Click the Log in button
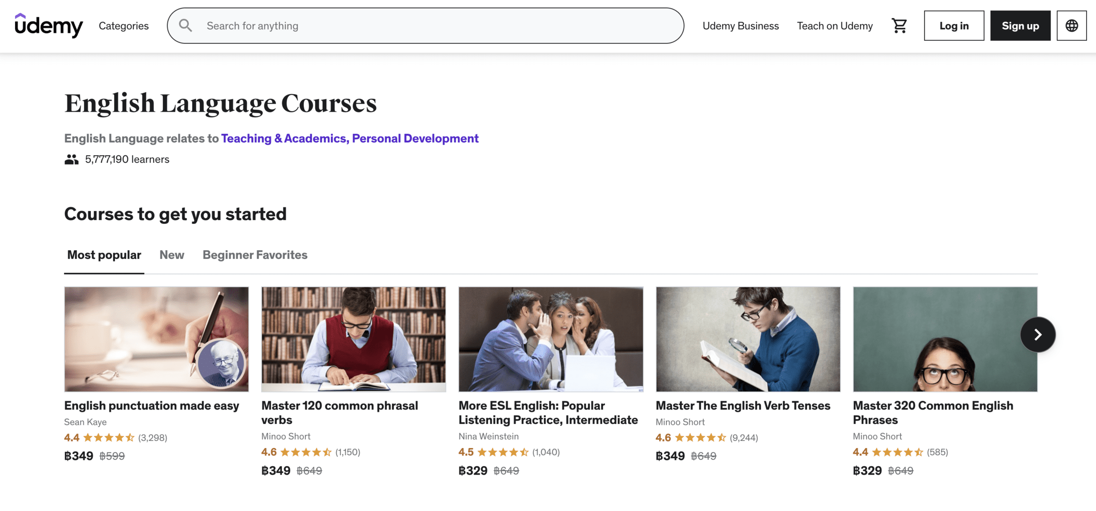Viewport: 1096px width, 511px height. [954, 26]
